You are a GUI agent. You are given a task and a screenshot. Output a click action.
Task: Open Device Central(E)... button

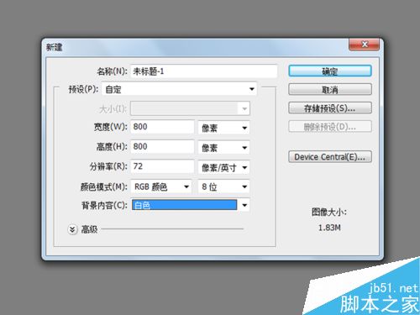tap(330, 157)
